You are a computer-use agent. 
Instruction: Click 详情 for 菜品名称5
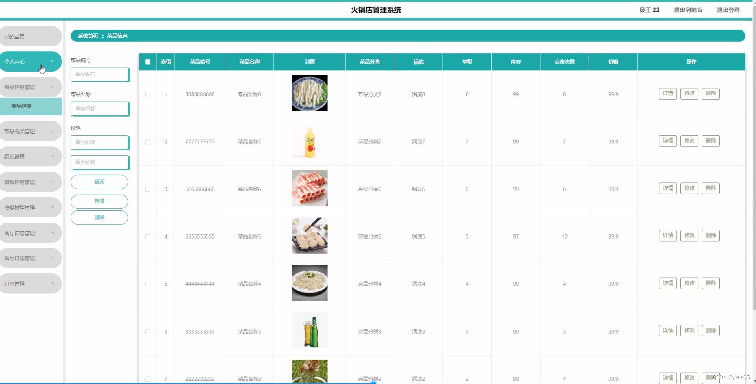668,236
